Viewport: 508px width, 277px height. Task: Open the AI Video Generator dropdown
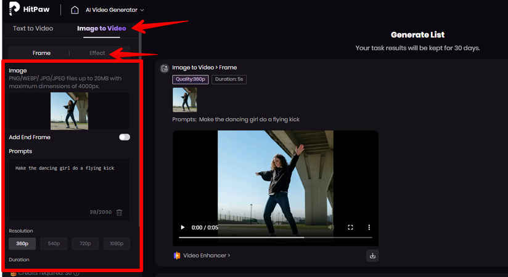click(115, 10)
